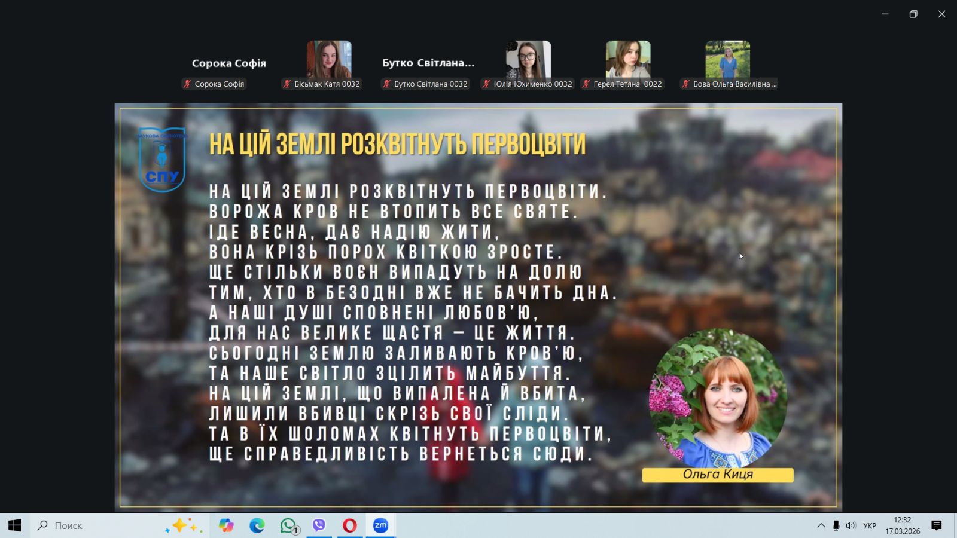Restore down the Zoom meeting window
Screen dimensions: 957x538
click(913, 14)
